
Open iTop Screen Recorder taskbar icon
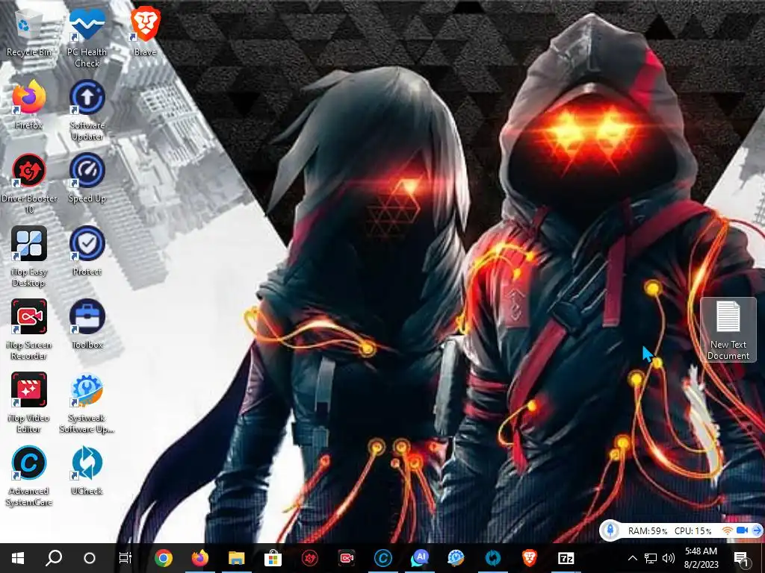click(347, 558)
